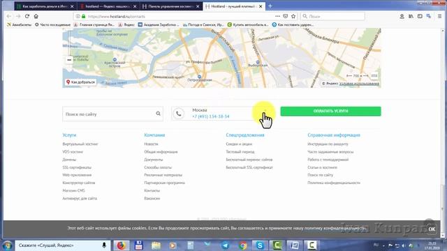
Task: Open 'Политика конфиденциальности' footer link
Action: tap(334, 183)
